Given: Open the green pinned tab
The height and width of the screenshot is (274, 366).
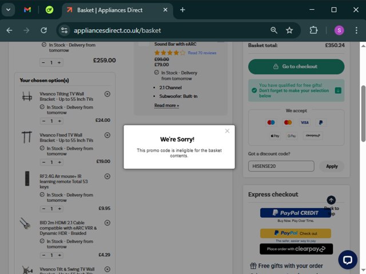Looking at the screenshot, I should pos(49,10).
